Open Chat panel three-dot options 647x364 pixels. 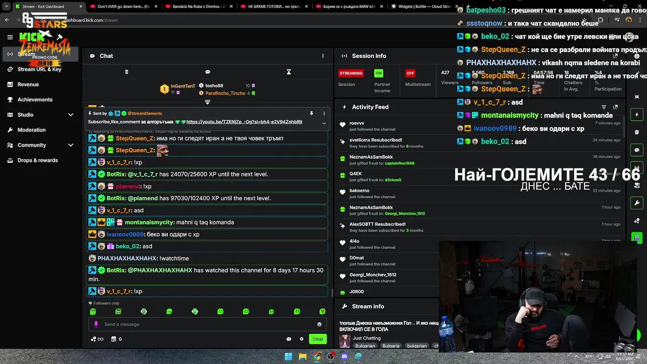point(323,56)
